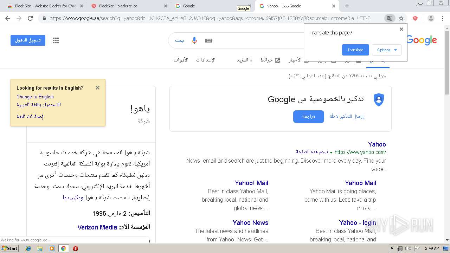Viewport: 450px width, 253px height.
Task: Open the media player taskbar icon
Action: 52,248
